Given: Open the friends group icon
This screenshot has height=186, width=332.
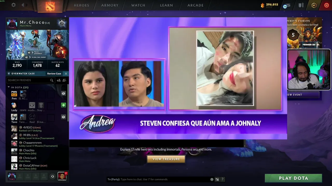Looking at the screenshot, I should (x=64, y=80).
